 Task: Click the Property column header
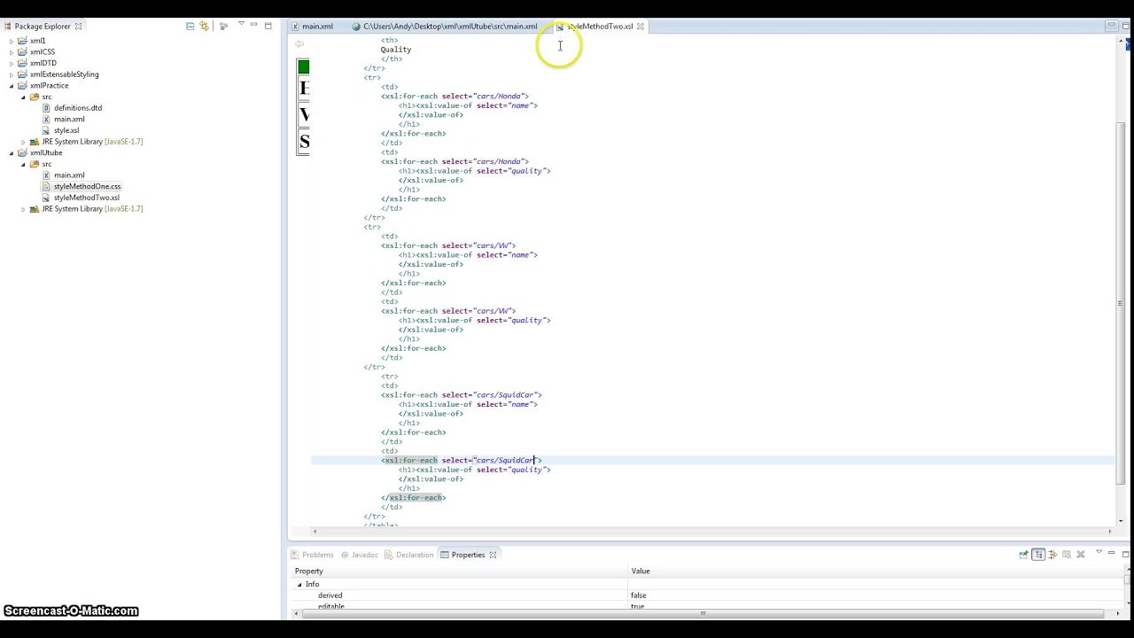tap(459, 572)
